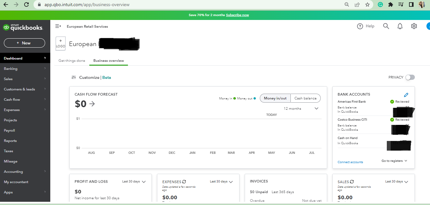Click the Help label in the header
Viewport: 430px width, 205px height.
pos(370,26)
